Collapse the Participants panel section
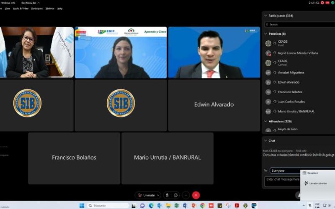The width and height of the screenshot is (335, 209). pos(266,15)
